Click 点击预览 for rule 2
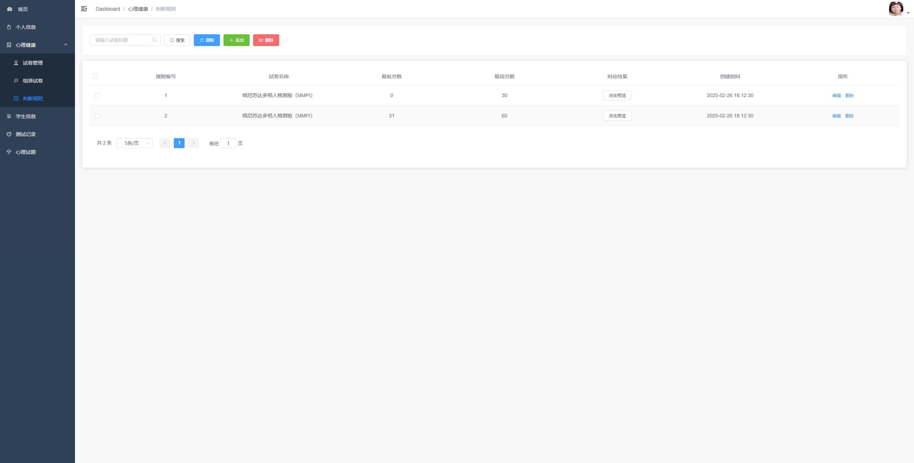Image resolution: width=914 pixels, height=463 pixels. coord(617,116)
